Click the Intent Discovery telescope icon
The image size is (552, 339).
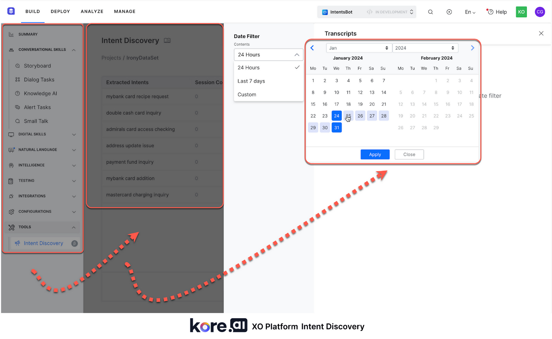click(x=17, y=243)
